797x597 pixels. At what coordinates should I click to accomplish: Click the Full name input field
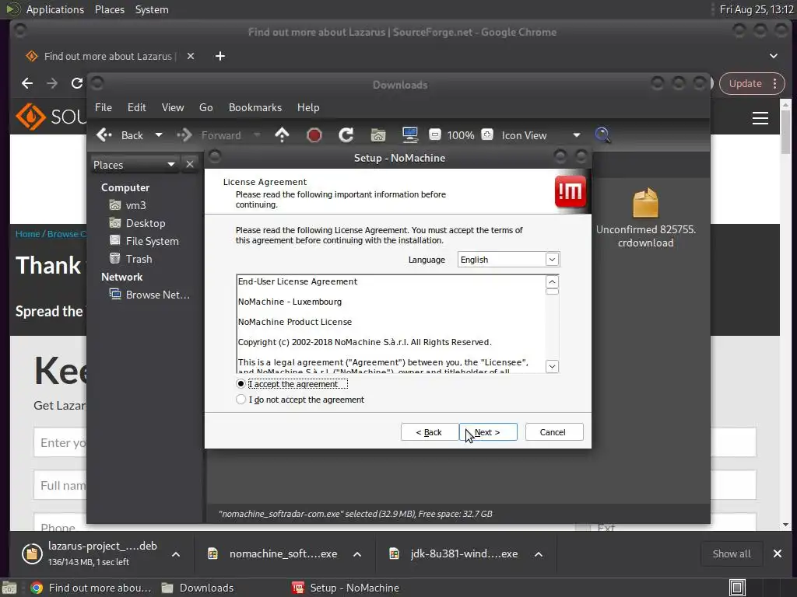(x=60, y=485)
